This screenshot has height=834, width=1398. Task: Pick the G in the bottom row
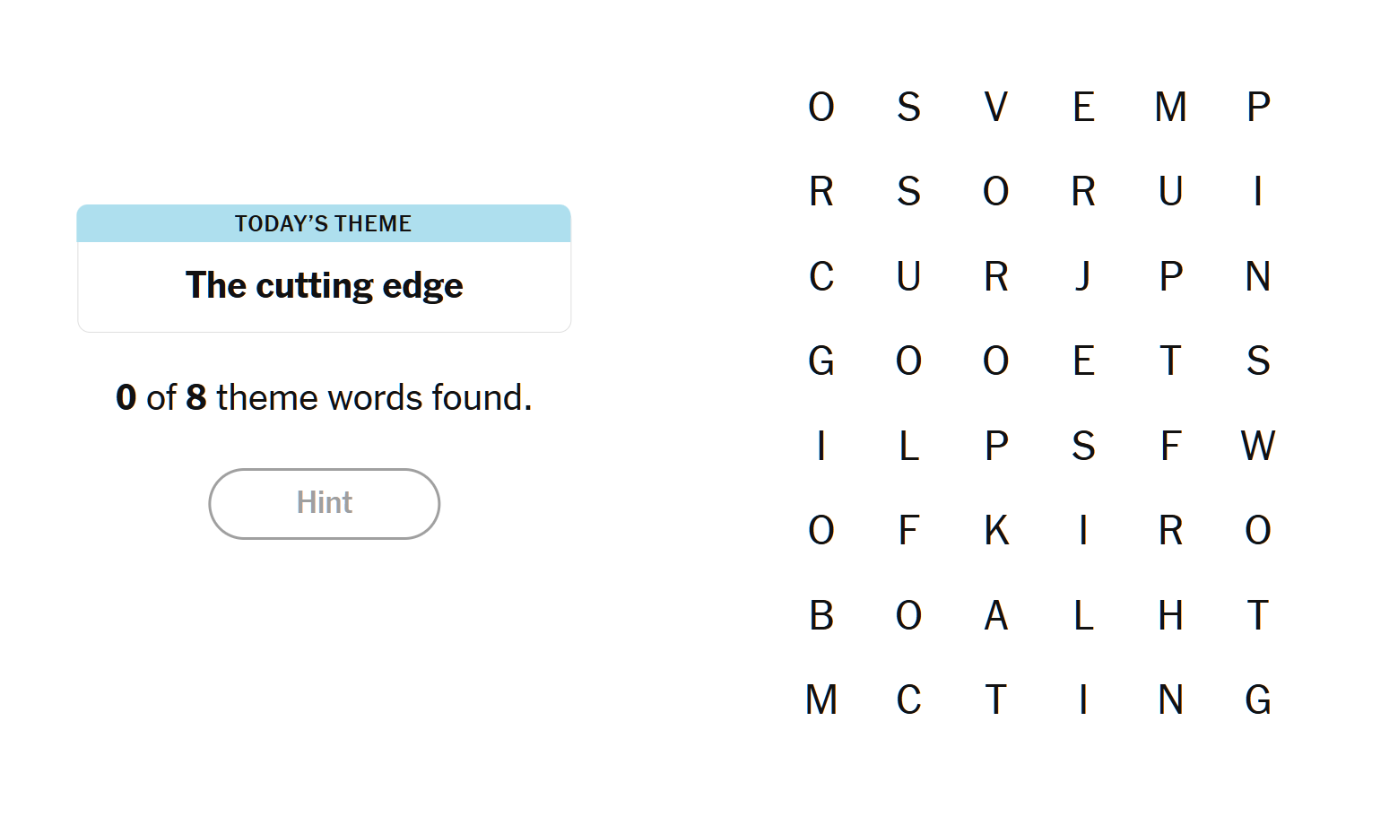coord(1257,699)
